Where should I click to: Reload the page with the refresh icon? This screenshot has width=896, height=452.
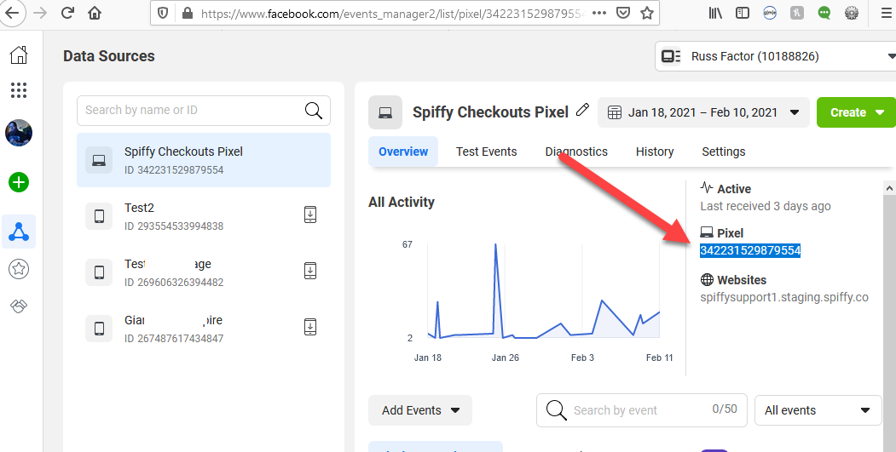[x=67, y=13]
